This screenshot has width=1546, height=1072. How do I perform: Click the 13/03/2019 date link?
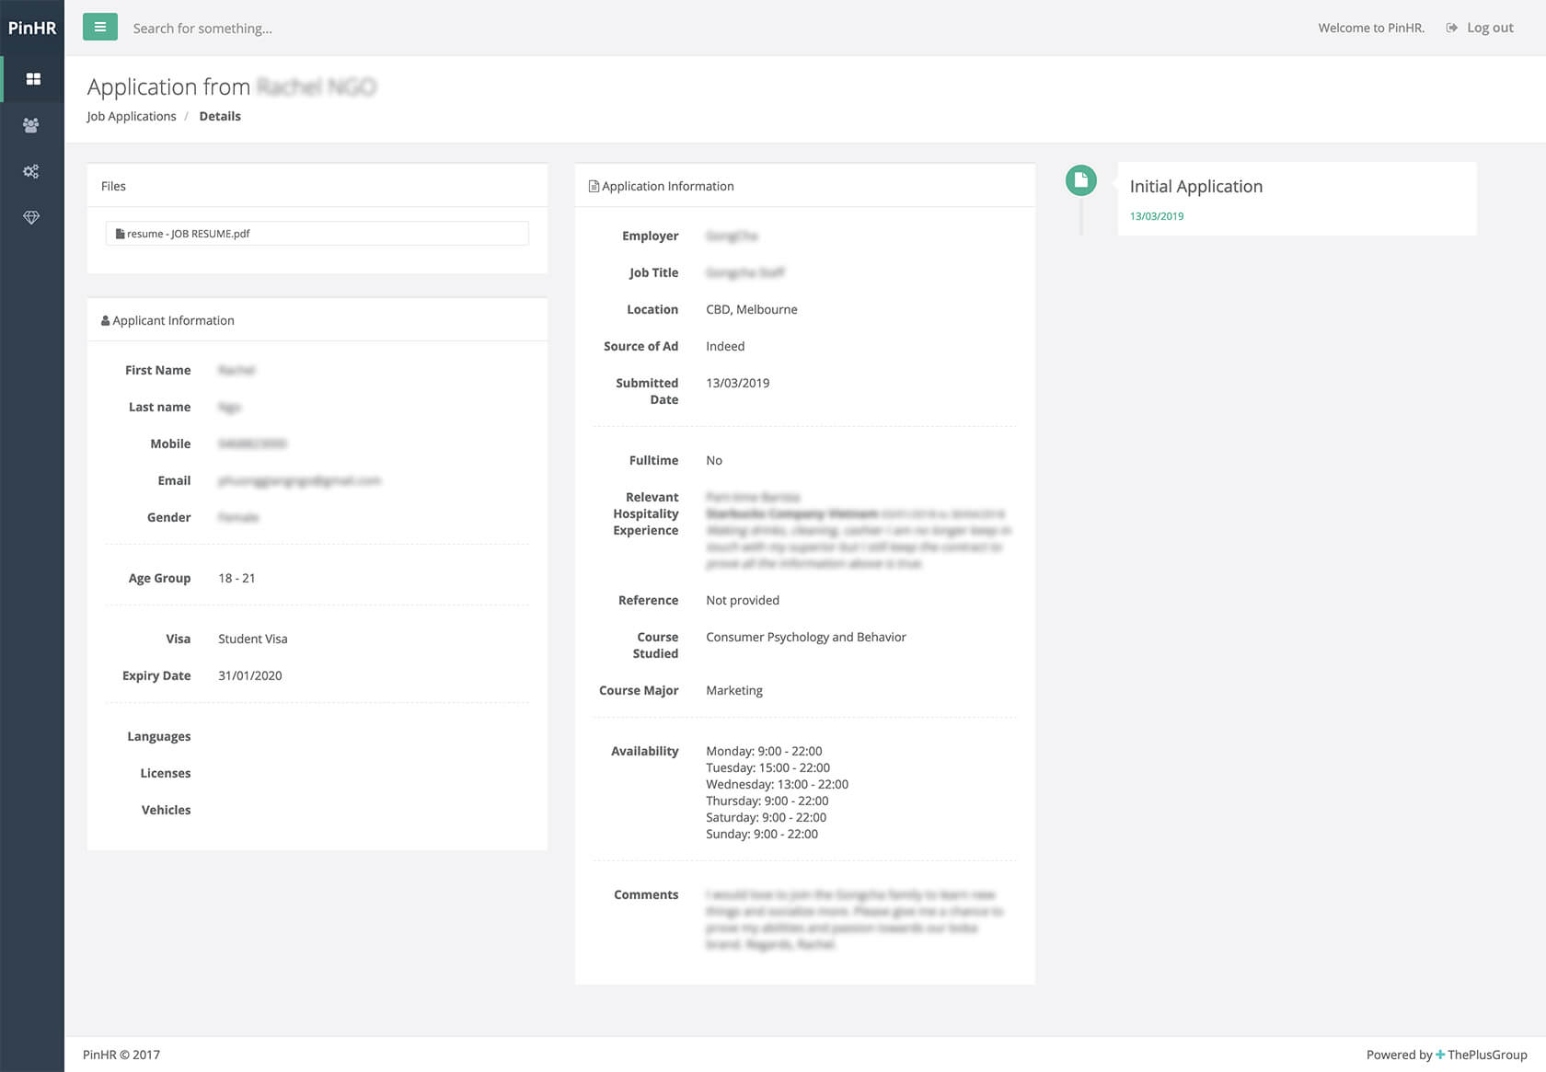(x=1156, y=216)
